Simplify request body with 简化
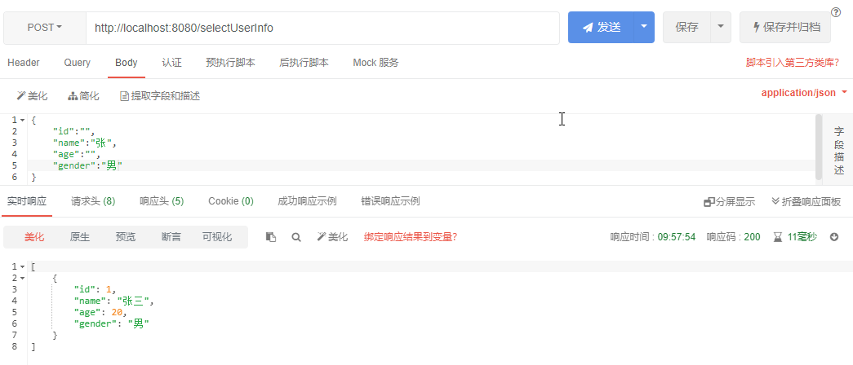The height and width of the screenshot is (365, 853). [84, 96]
